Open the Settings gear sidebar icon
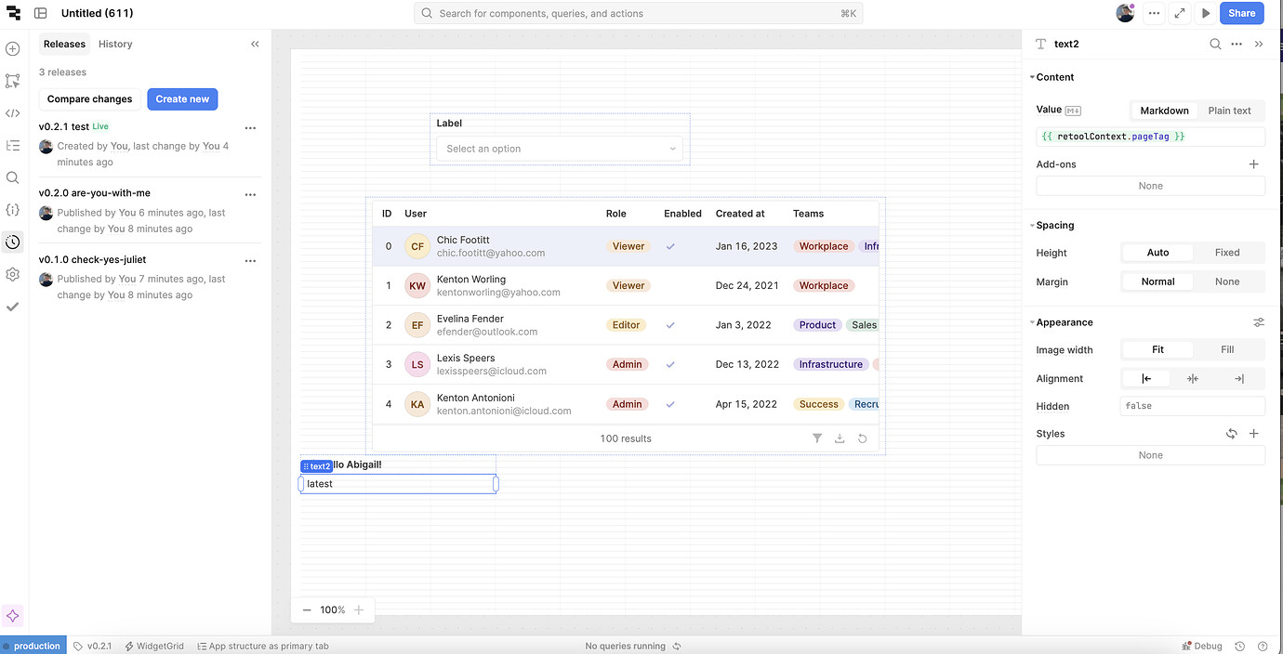1283x654 pixels. 12,274
